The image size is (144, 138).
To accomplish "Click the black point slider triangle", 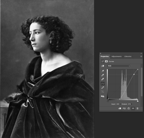I will point(108,101).
